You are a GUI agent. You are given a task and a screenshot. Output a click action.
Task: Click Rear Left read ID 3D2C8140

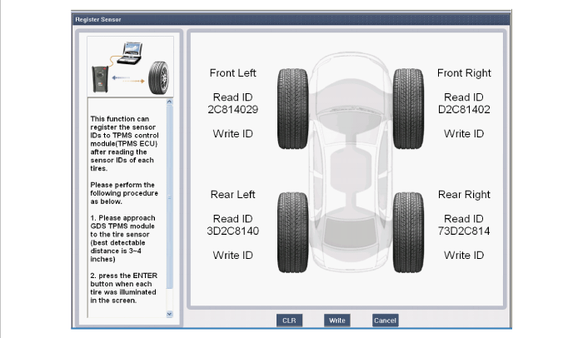232,231
